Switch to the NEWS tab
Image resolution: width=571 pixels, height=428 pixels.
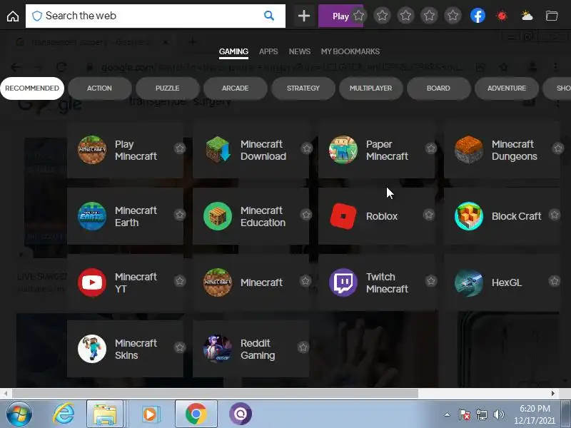pyautogui.click(x=300, y=51)
